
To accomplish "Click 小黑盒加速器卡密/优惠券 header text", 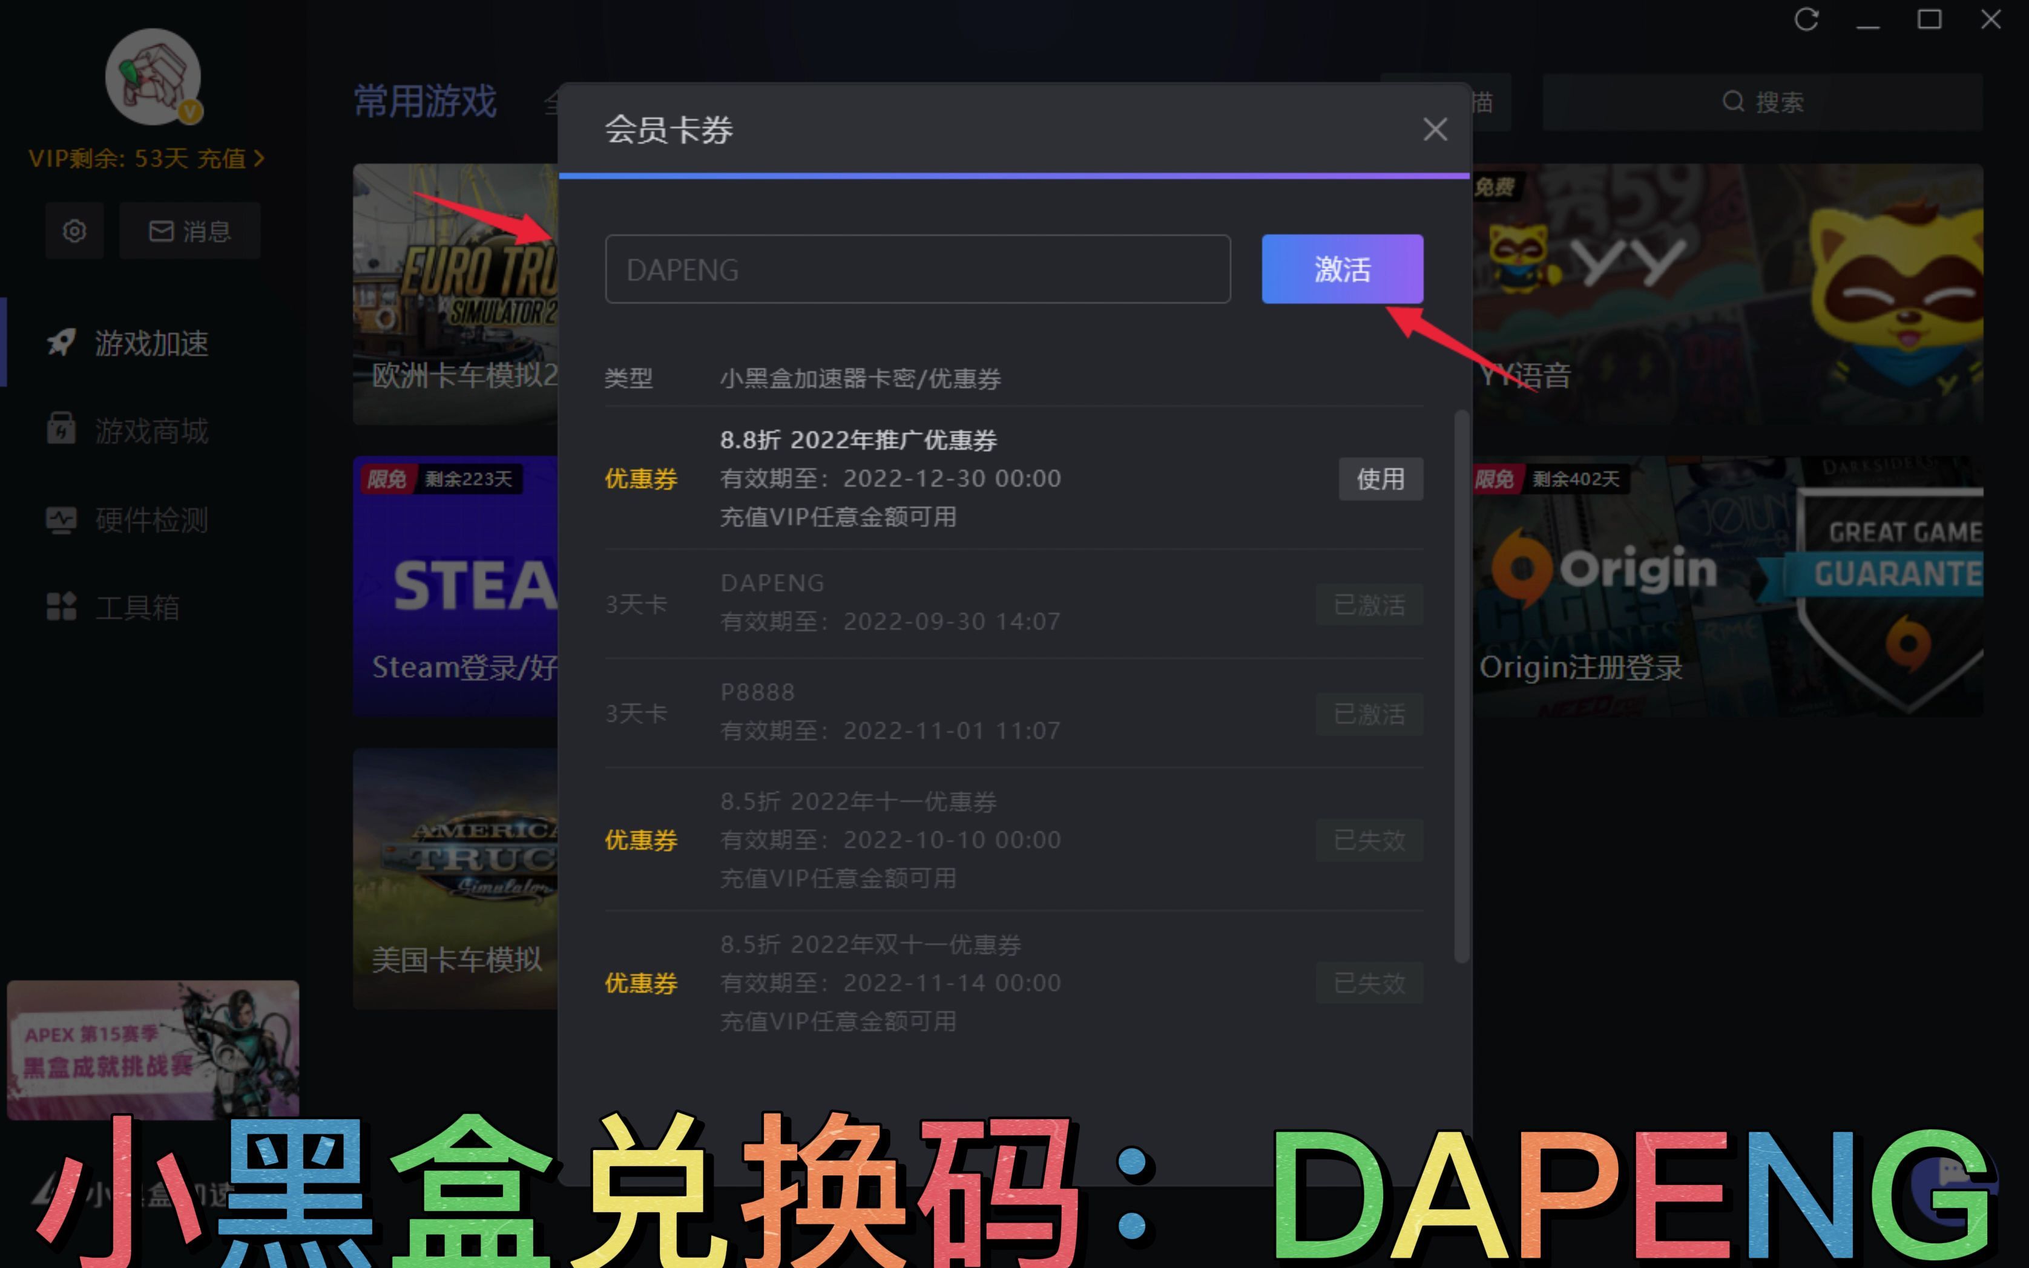I will (860, 378).
